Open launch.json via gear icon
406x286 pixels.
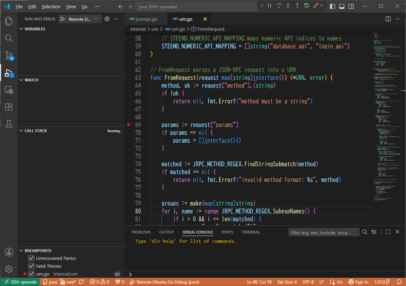[107, 19]
